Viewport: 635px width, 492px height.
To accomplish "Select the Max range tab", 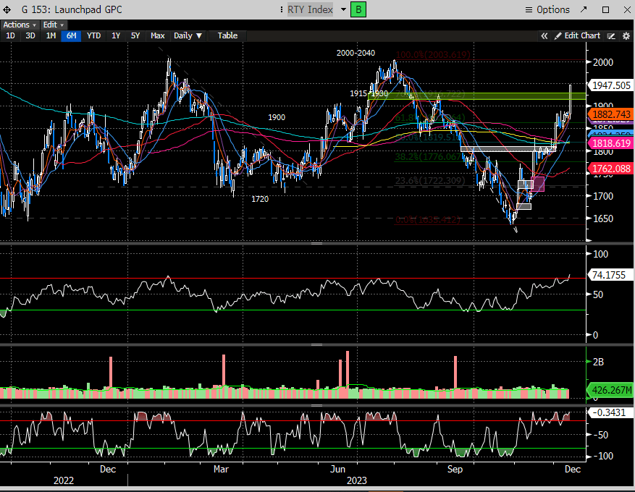I will (x=157, y=35).
